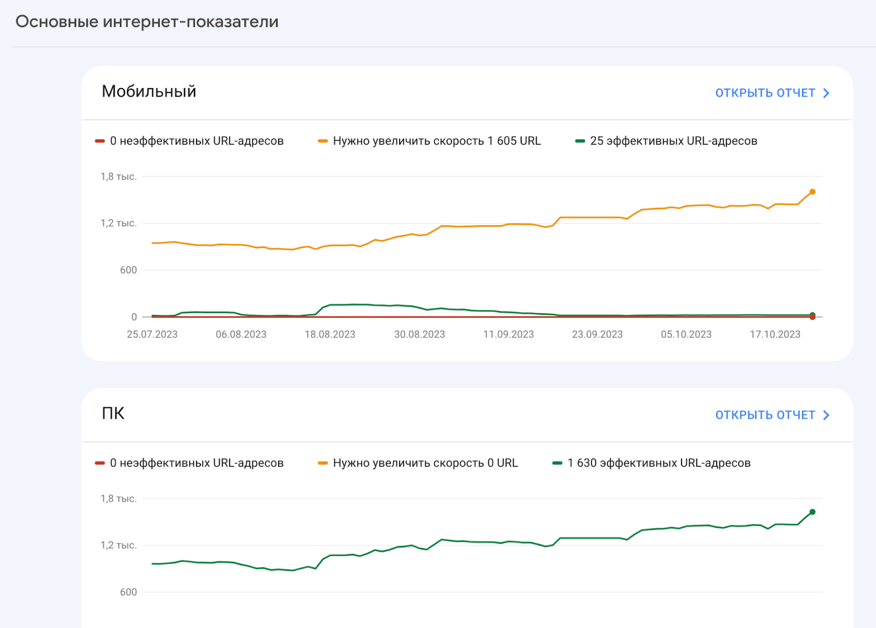Click the chevron arrow beside ПК ОТКРЫТЬ ОТЧЕТ
The height and width of the screenshot is (628, 876).
[826, 416]
